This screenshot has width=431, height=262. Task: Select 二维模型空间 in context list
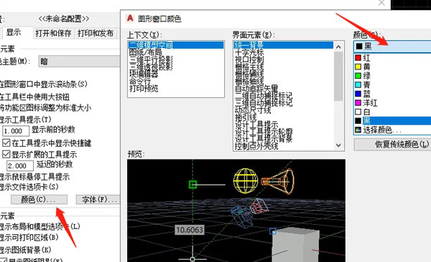[x=176, y=45]
